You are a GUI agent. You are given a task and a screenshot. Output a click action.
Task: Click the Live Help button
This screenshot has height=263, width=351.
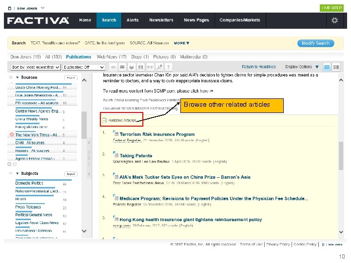pos(331,8)
